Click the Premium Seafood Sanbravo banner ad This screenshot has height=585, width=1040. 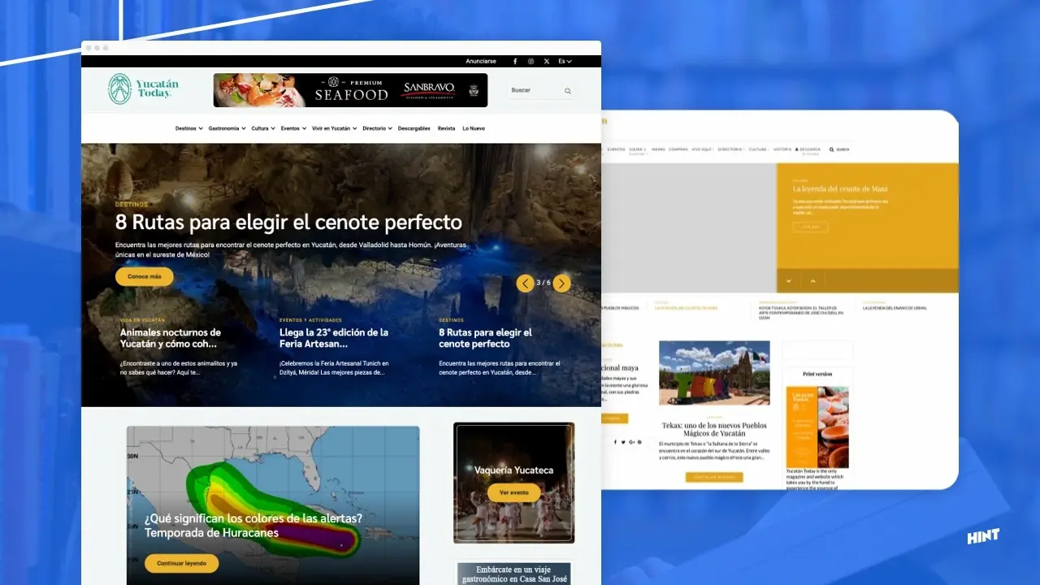pos(350,90)
